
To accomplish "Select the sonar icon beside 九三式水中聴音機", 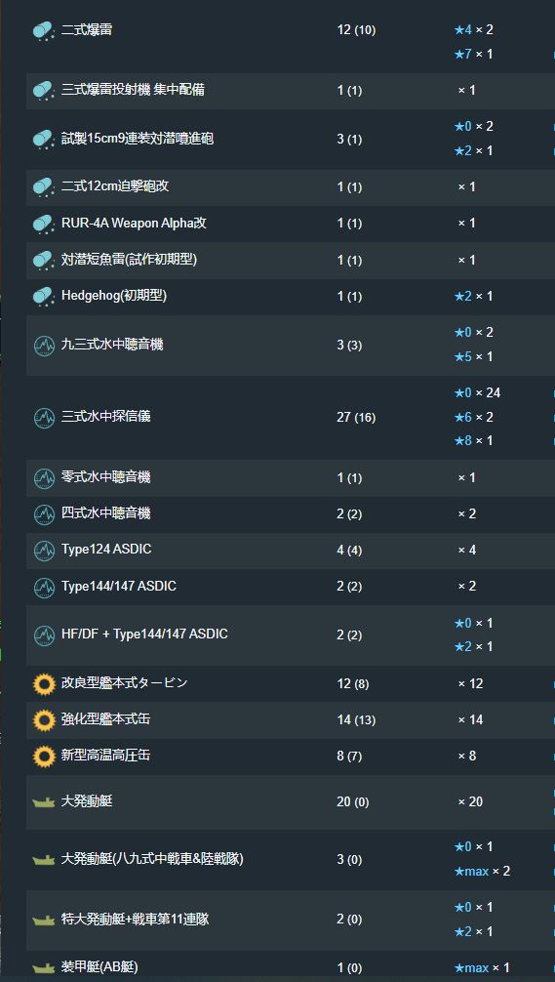I will (x=44, y=345).
